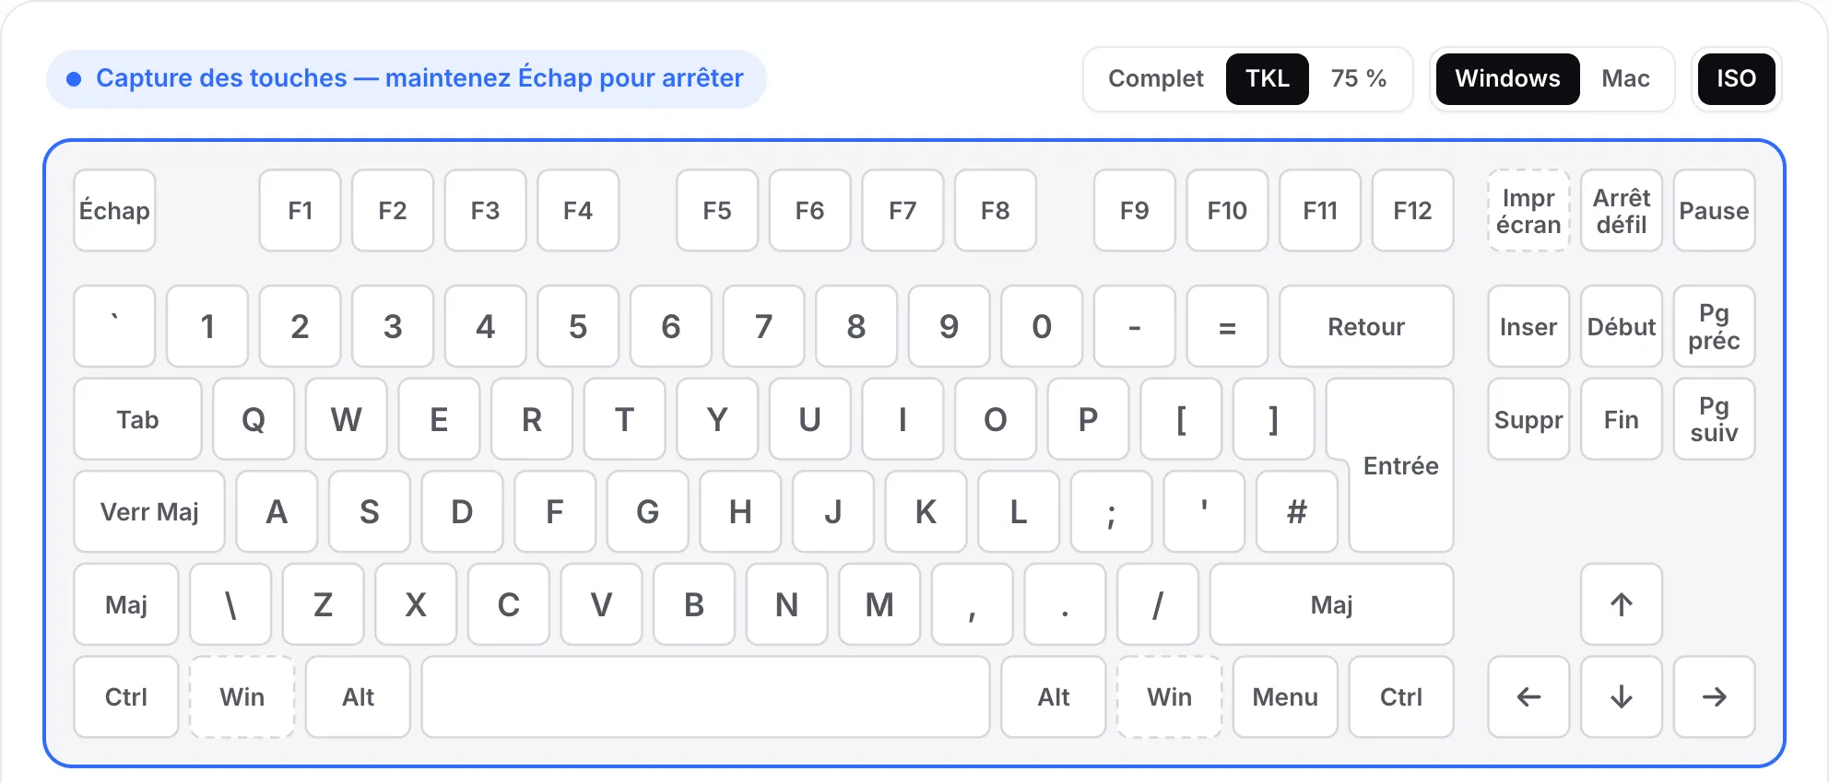Click the Inser key
This screenshot has width=1829, height=783.
tap(1528, 326)
